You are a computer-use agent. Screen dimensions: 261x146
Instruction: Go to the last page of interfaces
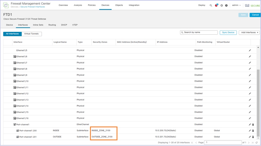tap(253, 143)
